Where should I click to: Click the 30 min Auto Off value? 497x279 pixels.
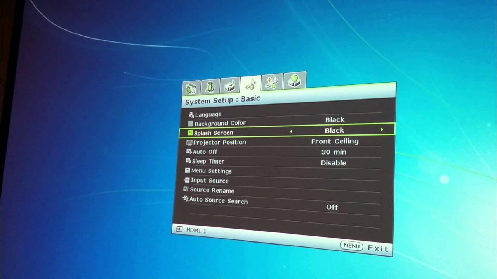tap(334, 152)
